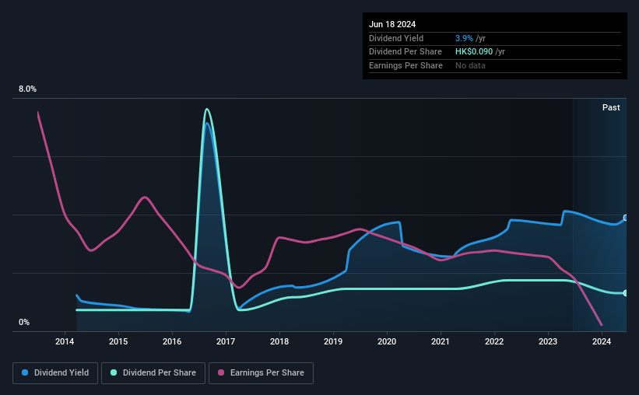Click the Jun 18 2024 tooltip date
Screen dimensions: 639x395
pyautogui.click(x=392, y=24)
